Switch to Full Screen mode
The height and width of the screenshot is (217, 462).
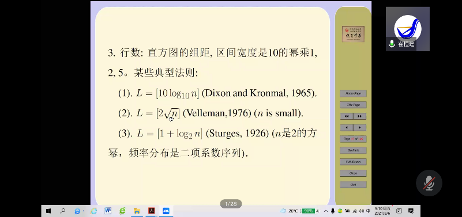[x=353, y=162]
